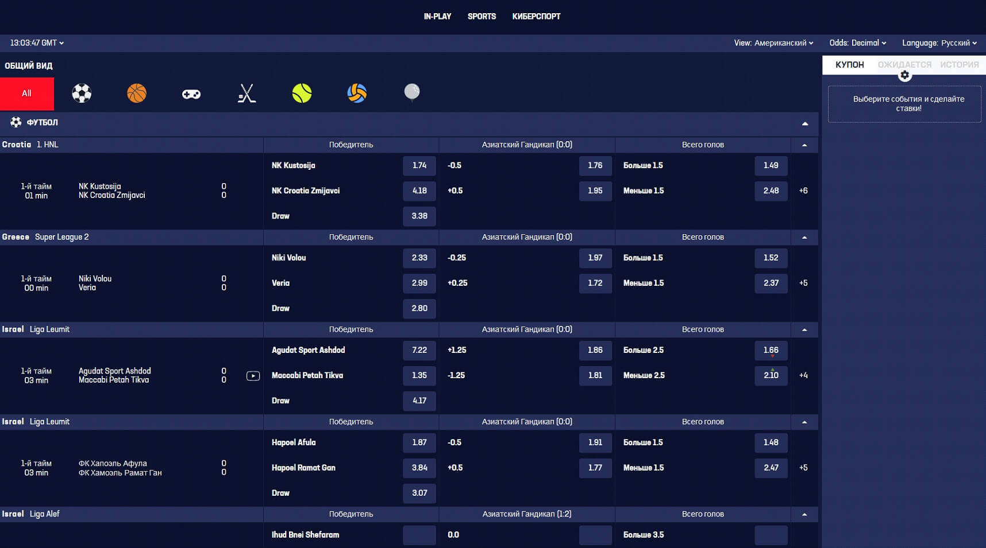Show +6 more markets for NK Kustosija

point(803,191)
